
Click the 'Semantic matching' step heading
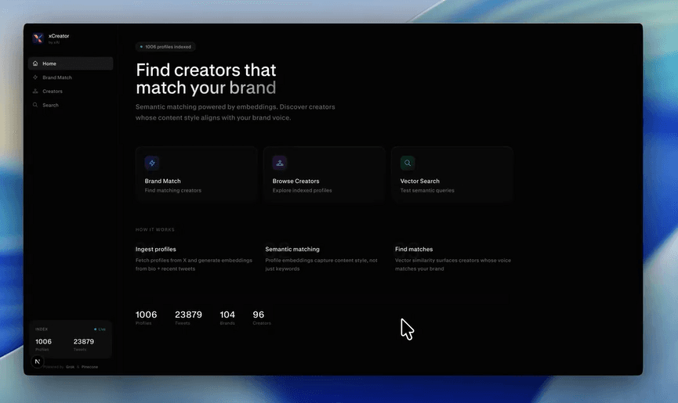tap(292, 249)
